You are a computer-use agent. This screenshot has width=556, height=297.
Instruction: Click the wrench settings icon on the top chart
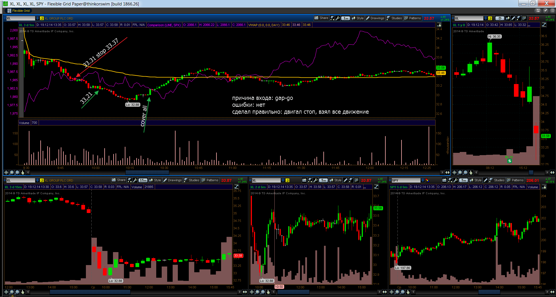tap(338, 18)
